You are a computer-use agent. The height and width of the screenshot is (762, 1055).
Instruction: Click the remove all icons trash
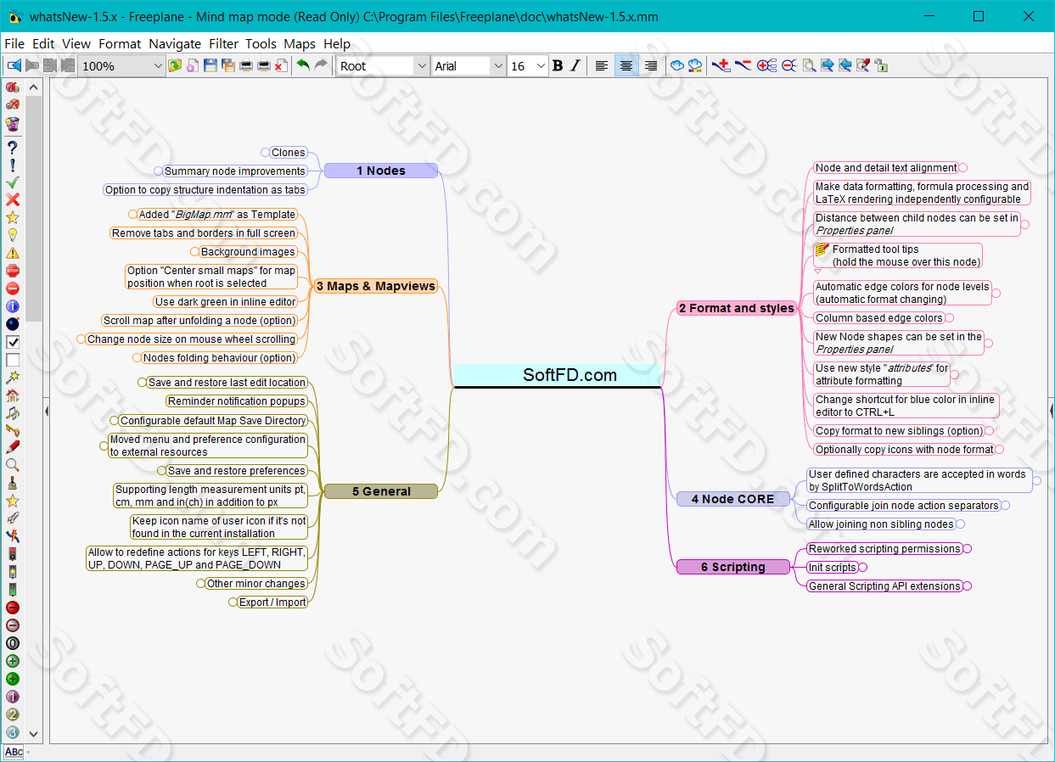point(12,123)
